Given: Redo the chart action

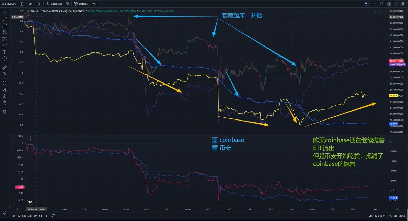Looking at the screenshot, I should coord(102,4).
